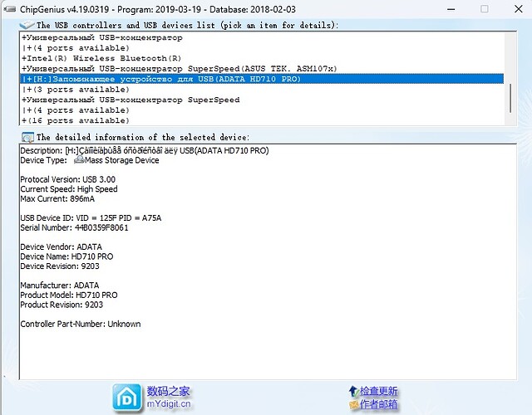Screen dimensions: 532x415
Task: Click the 'Current Speed: High Speed' line
Action: click(69, 189)
